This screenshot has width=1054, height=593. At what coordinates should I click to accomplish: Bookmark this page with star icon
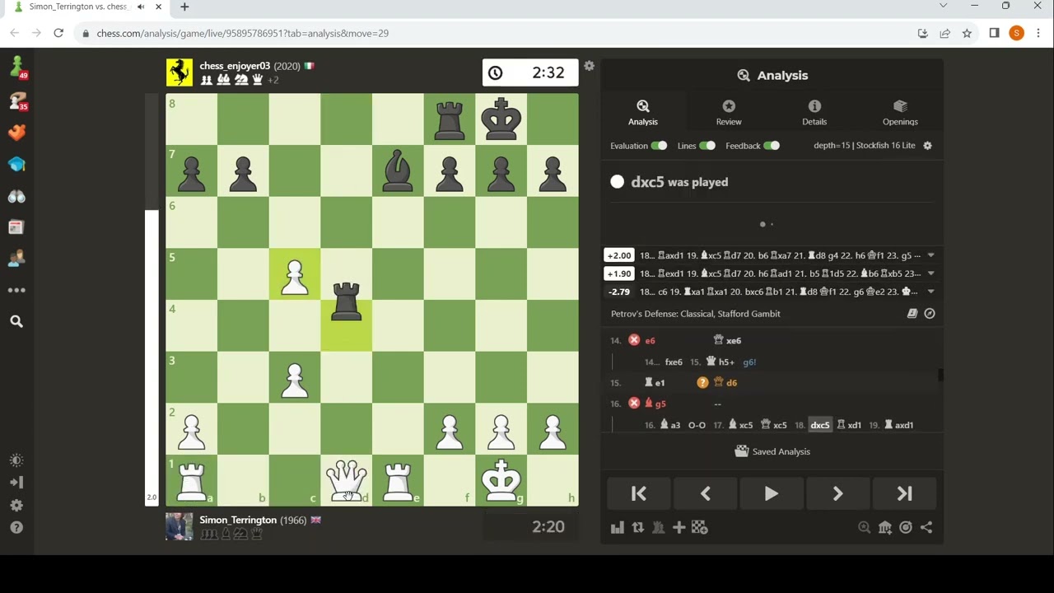coord(967,33)
